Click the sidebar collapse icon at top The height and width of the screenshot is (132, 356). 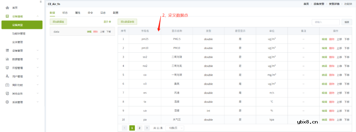coord(41,2)
